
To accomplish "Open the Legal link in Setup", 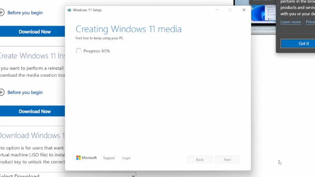I will coord(126,158).
